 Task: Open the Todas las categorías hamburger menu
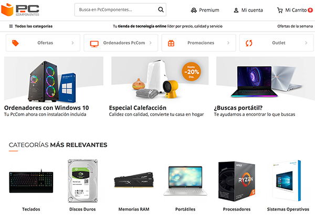(x=11, y=26)
